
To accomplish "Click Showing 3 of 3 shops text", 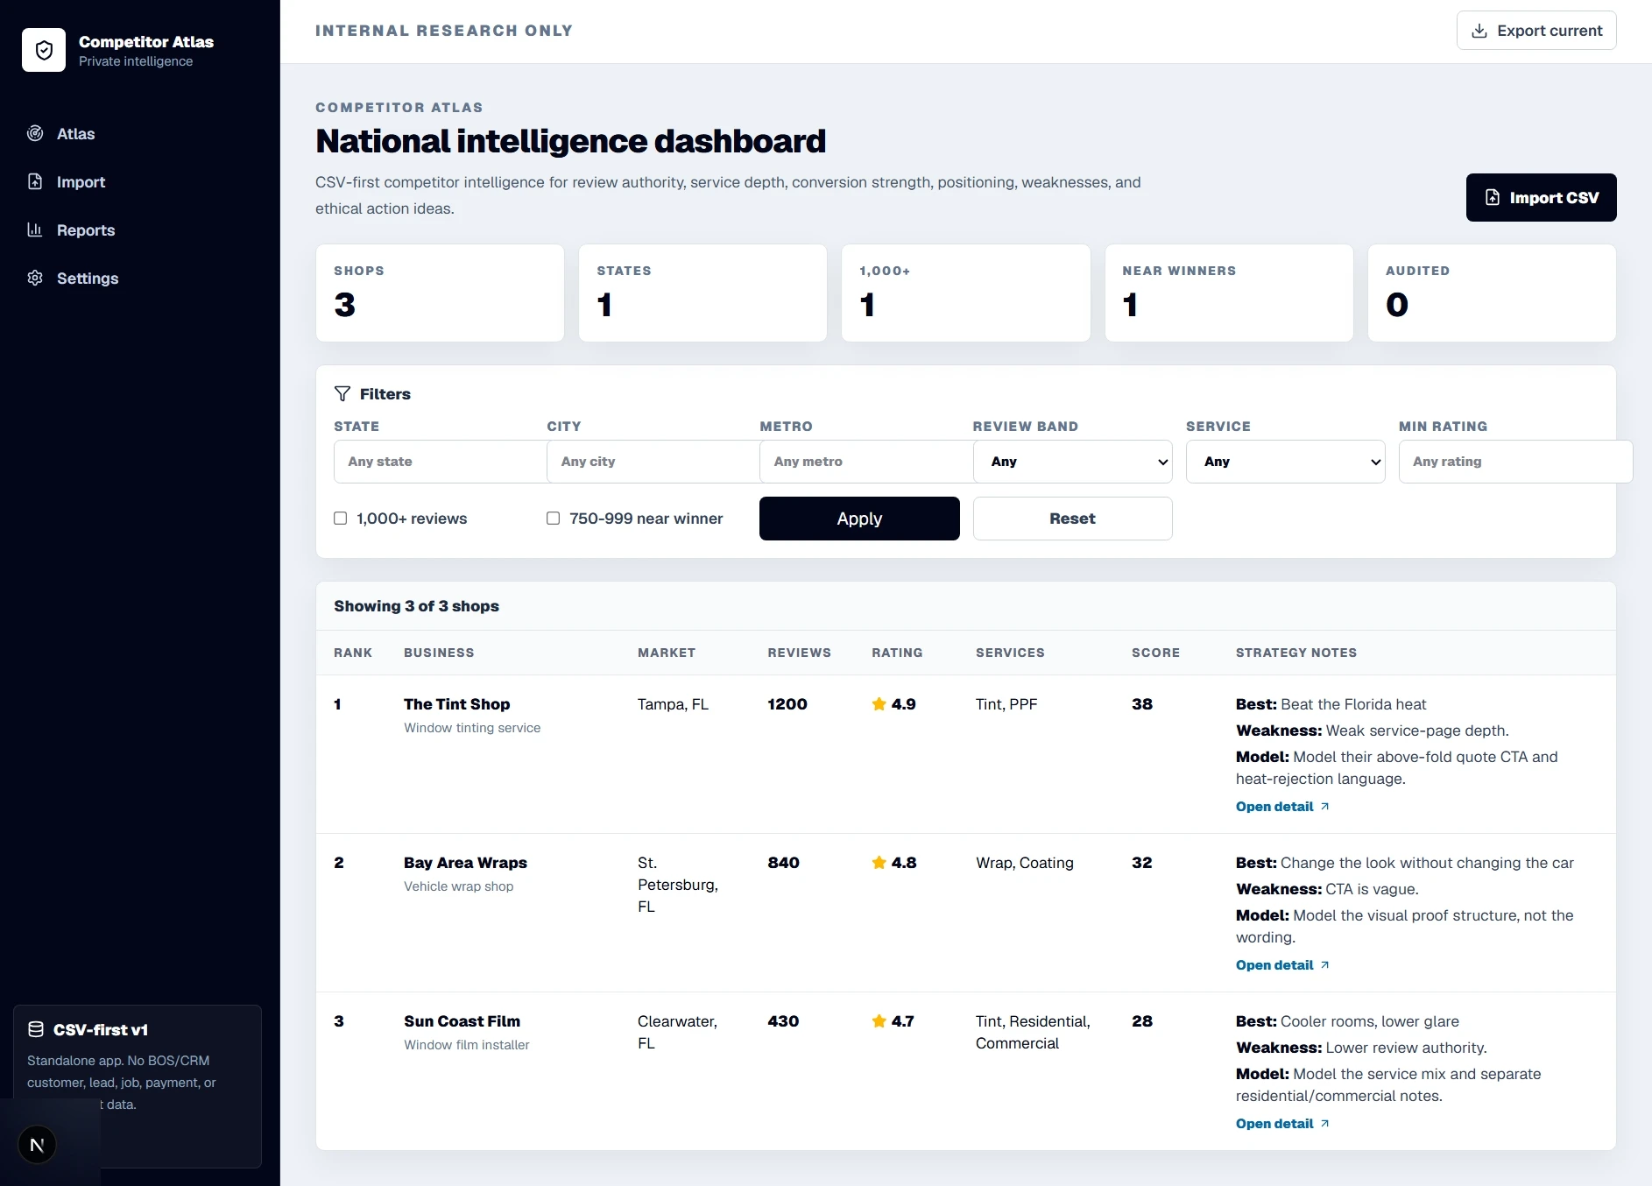I will point(416,605).
